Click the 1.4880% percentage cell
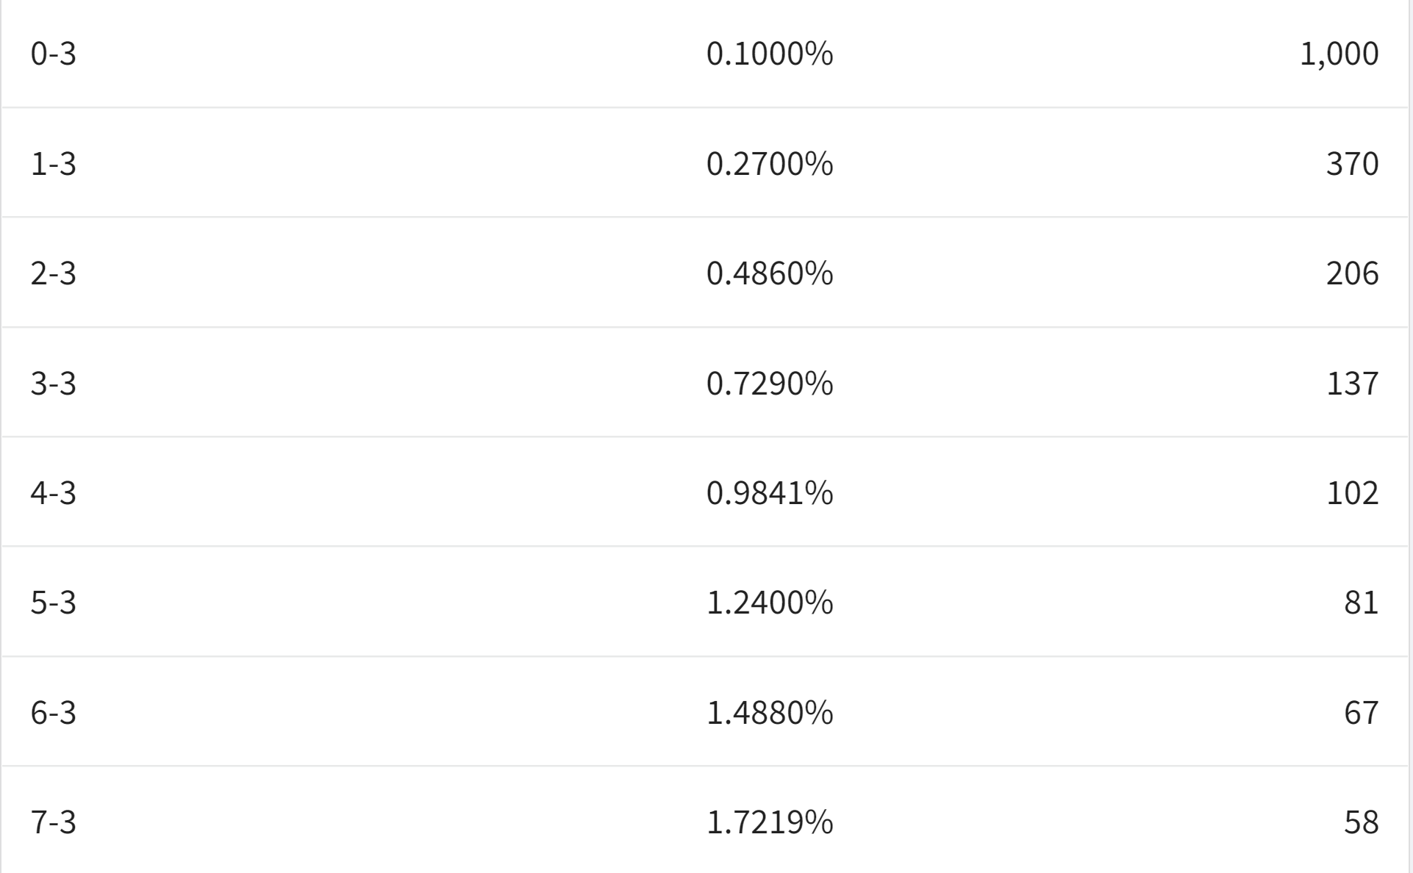The height and width of the screenshot is (873, 1413). [x=770, y=712]
